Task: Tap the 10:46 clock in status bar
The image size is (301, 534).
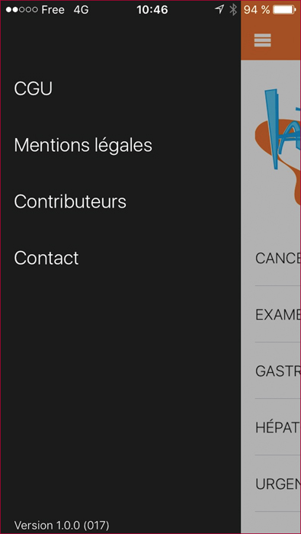Action: coord(152,10)
